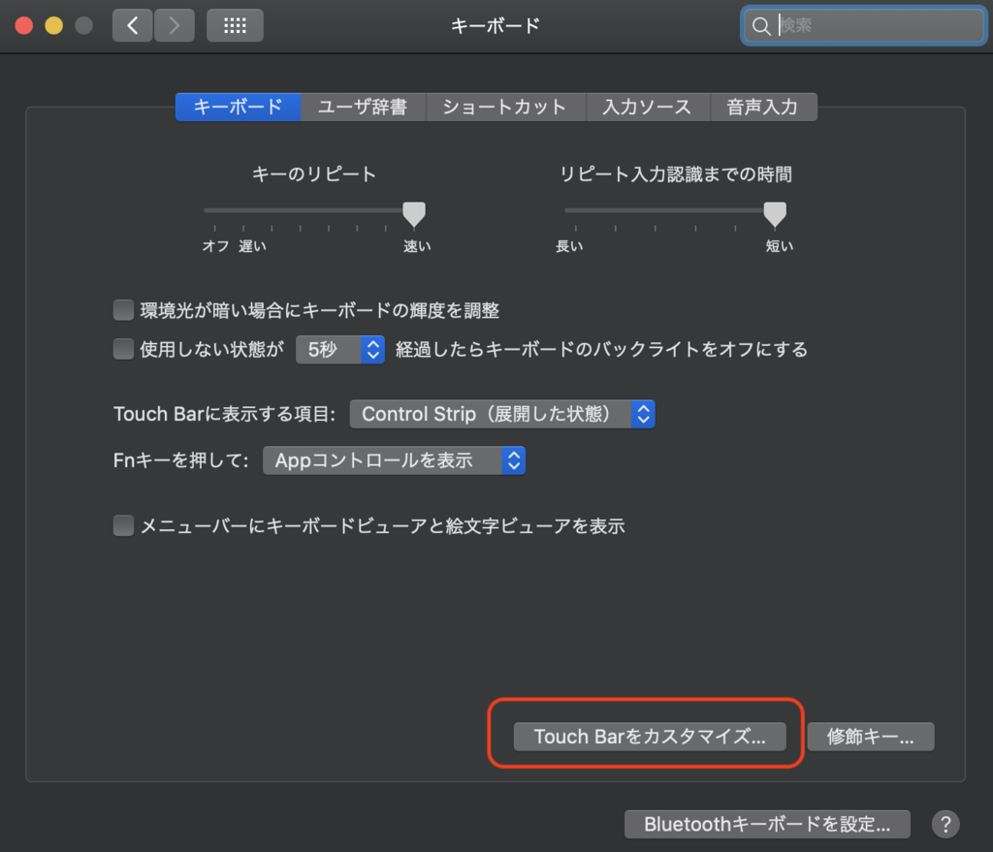Viewport: 993px width, 852px height.
Task: Go back with the left chevron button
Action: pyautogui.click(x=132, y=25)
